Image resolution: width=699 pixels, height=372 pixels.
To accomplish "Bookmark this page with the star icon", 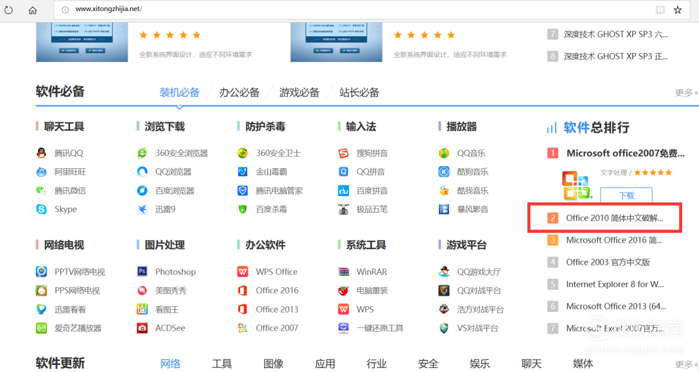I will (678, 10).
